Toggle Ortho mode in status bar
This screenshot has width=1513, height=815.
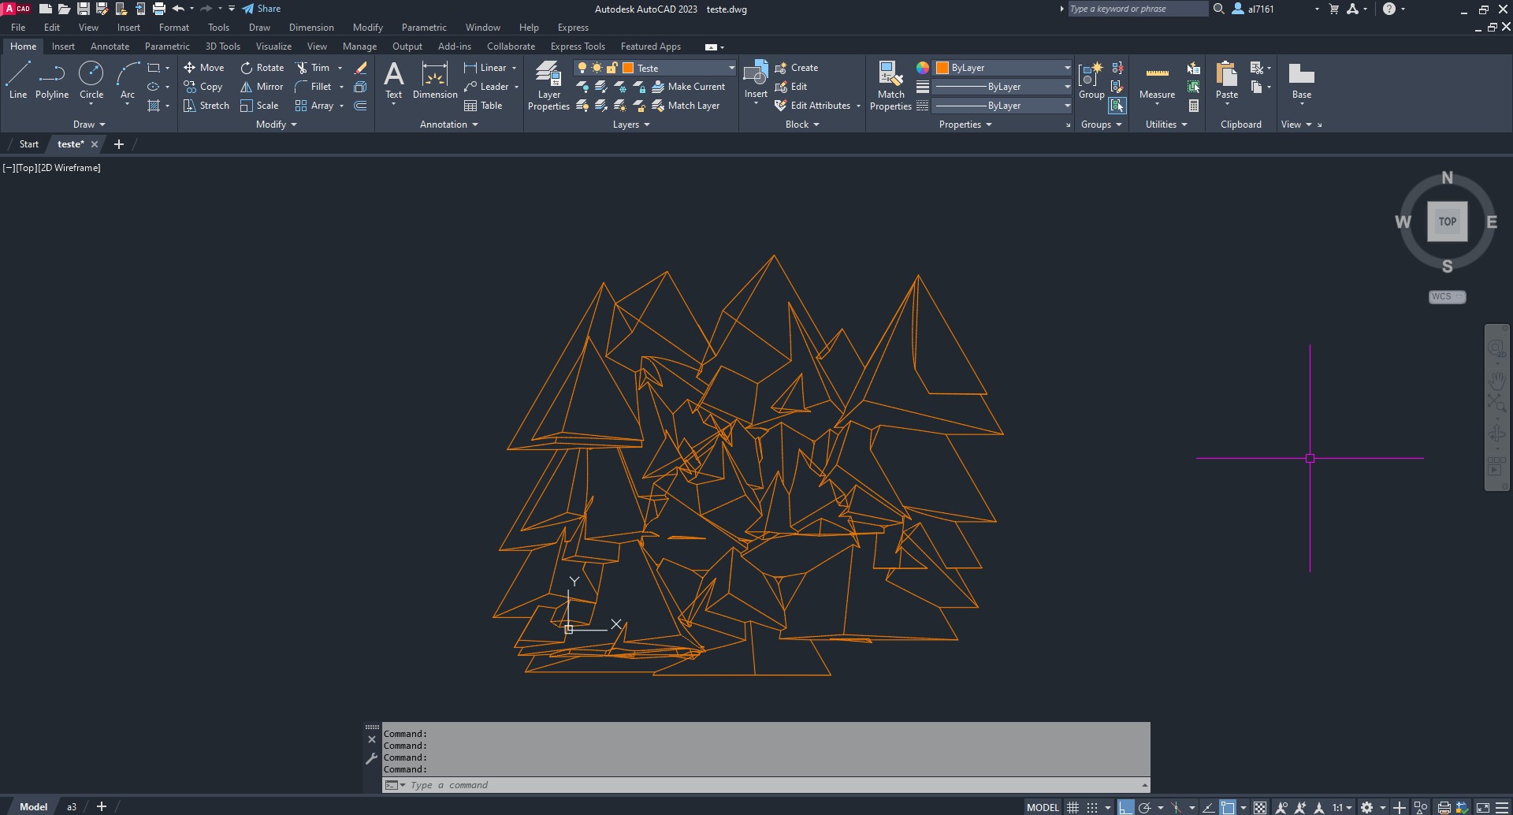1125,807
